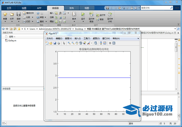Click the 新建 (New) plus icon
Screen dimensions: 182x127
pyautogui.click(x=5, y=14)
